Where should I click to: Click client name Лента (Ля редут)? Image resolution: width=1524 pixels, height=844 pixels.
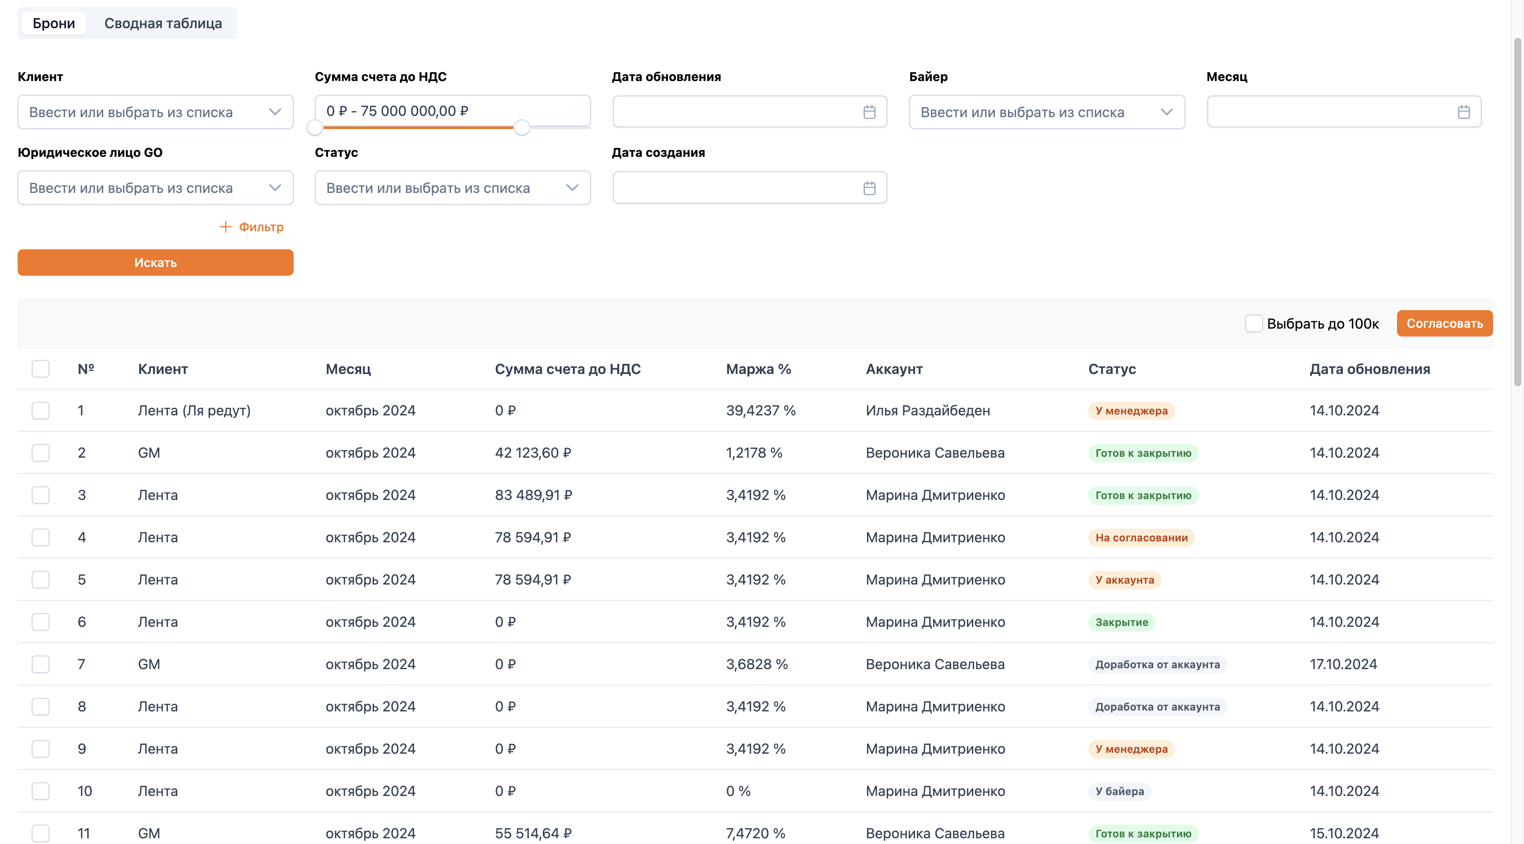[194, 410]
